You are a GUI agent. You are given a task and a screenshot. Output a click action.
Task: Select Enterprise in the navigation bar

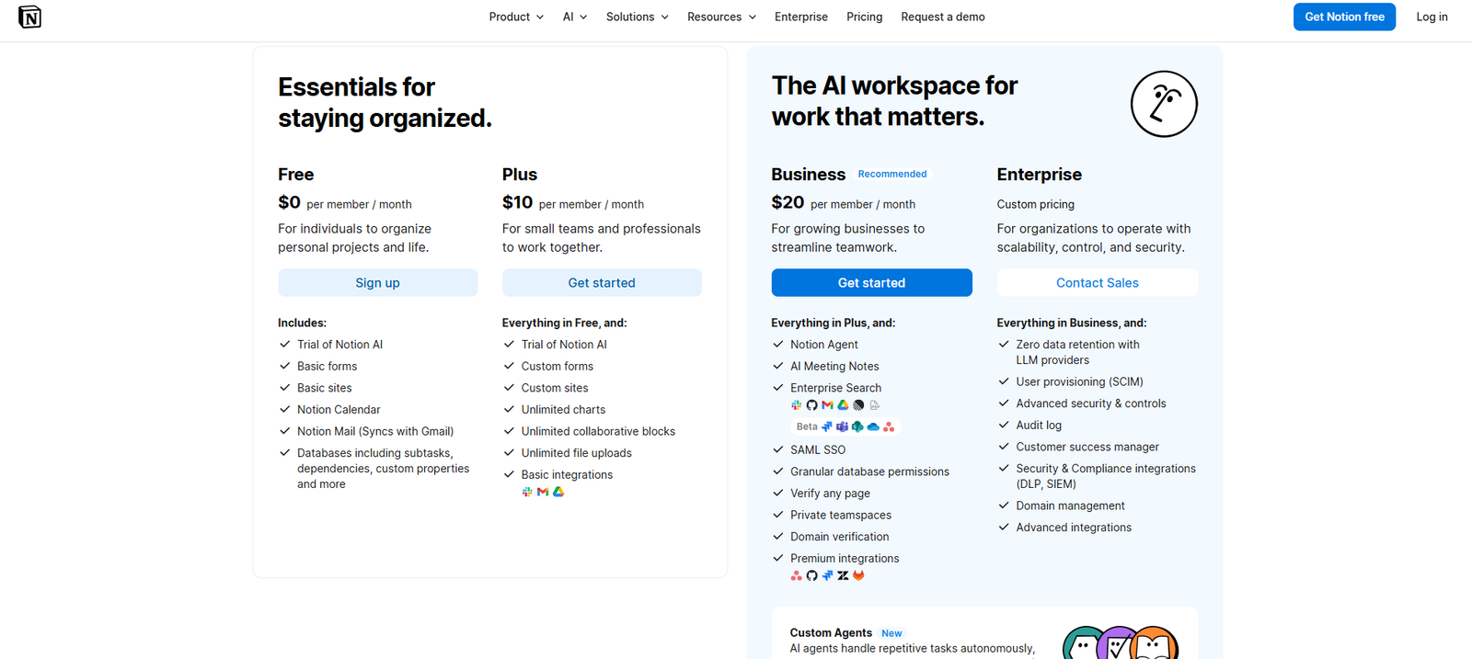tap(800, 17)
